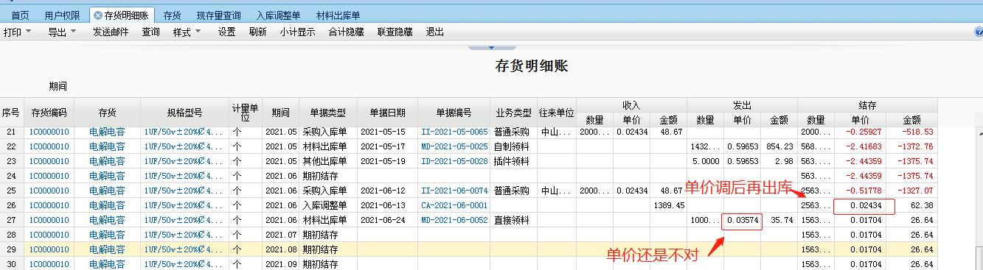Click the 计量单位 column header
This screenshot has width=983, height=270.
(246, 113)
